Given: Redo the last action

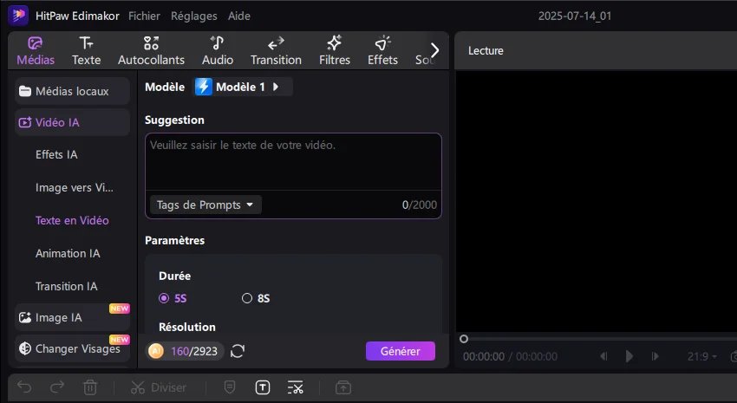Looking at the screenshot, I should click(57, 387).
